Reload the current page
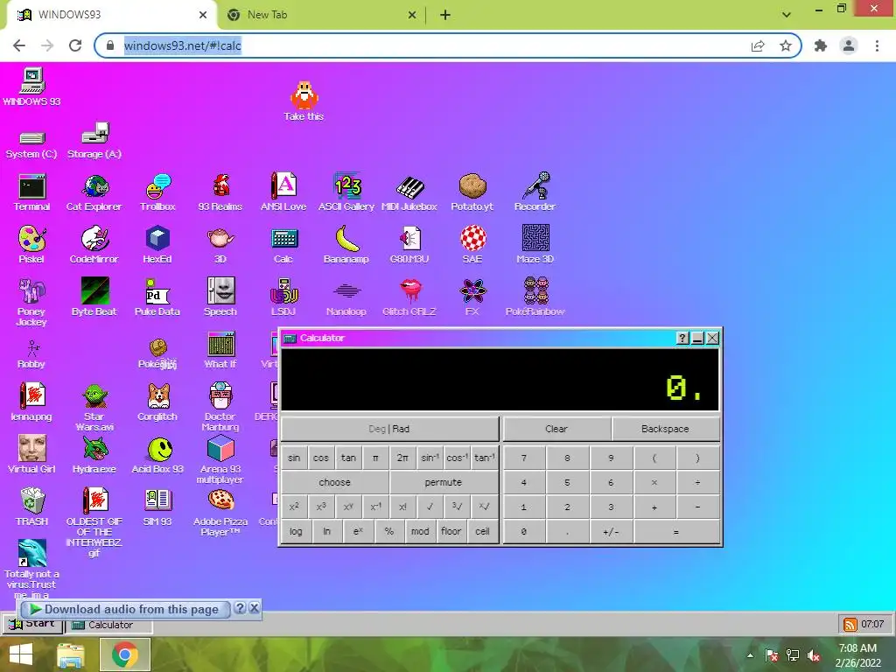896x672 pixels. [x=75, y=45]
